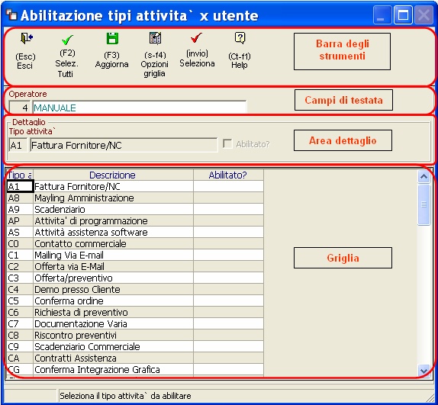The image size is (438, 405).
Task: Click the Abilitato? column header
Action: click(228, 175)
